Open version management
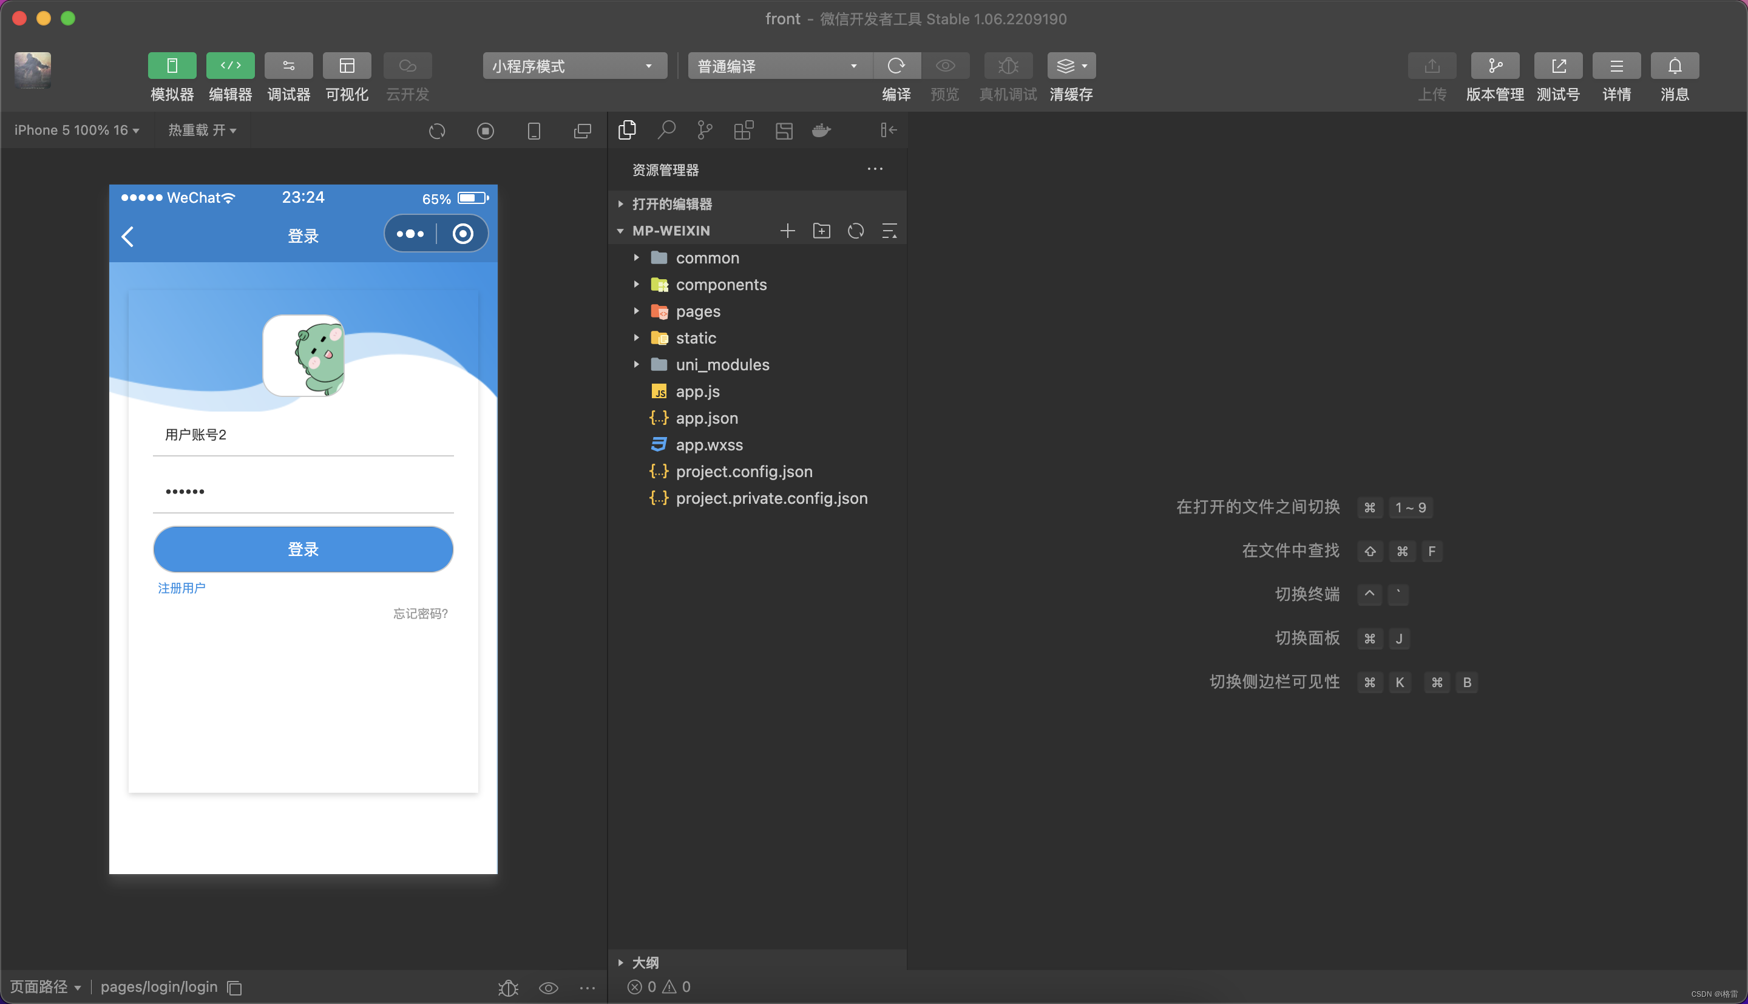Image resolution: width=1748 pixels, height=1004 pixels. [x=1494, y=66]
